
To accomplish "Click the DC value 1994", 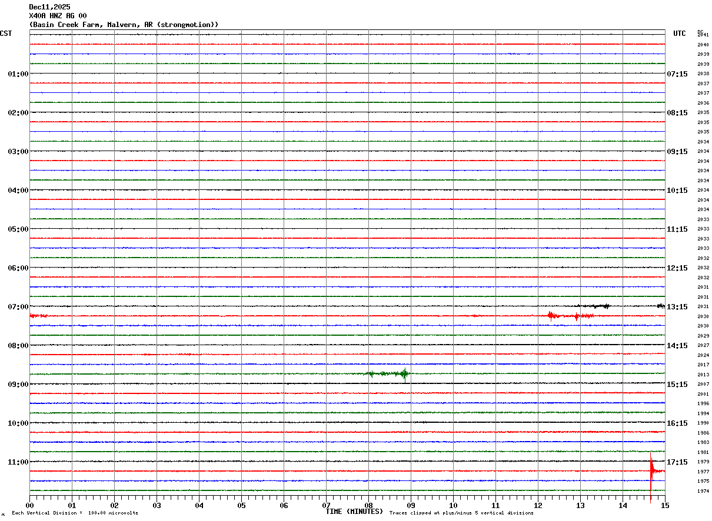I will coord(703,413).
